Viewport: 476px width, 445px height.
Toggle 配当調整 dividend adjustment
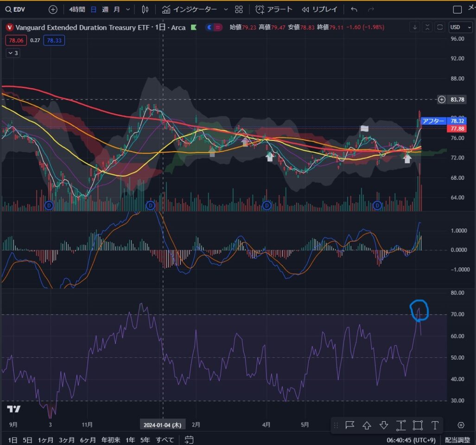457,440
